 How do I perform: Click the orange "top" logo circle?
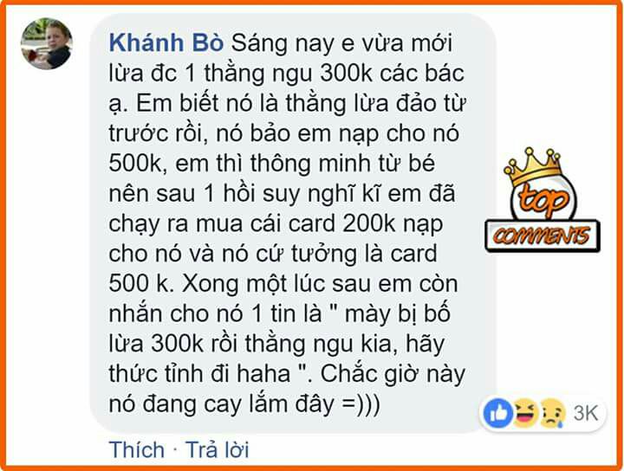(543, 200)
